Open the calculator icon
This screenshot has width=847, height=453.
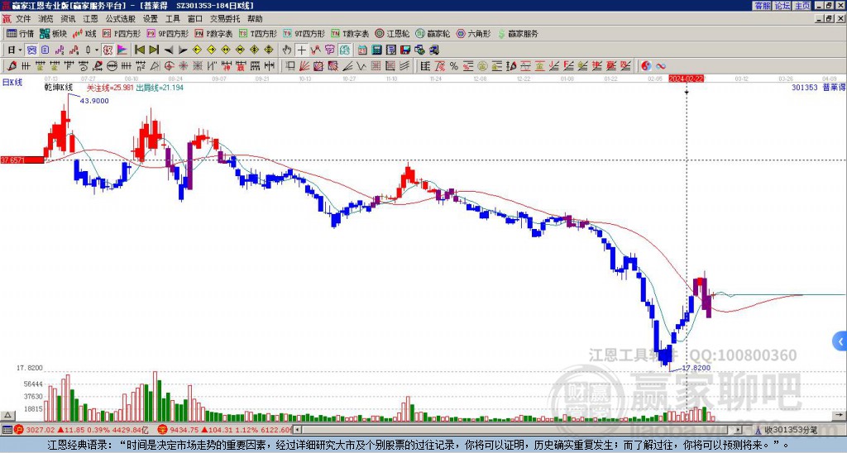(x=377, y=50)
